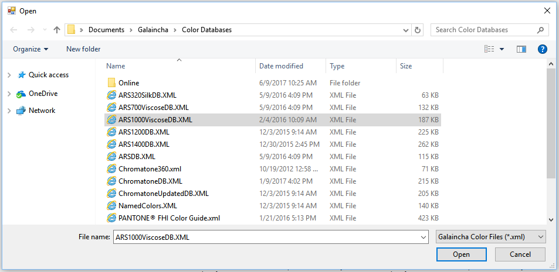
Task: Click New folder in the toolbar
Action: [x=83, y=49]
